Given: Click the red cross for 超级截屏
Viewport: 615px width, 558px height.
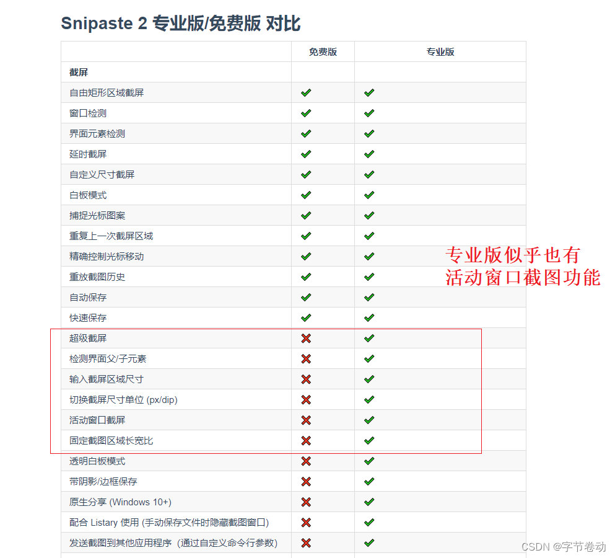Looking at the screenshot, I should (306, 338).
